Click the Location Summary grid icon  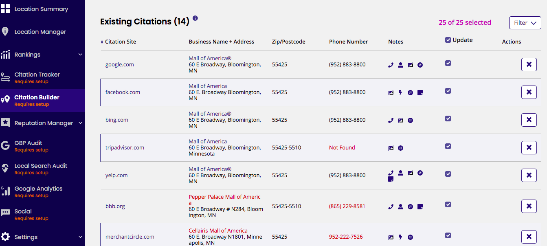pyautogui.click(x=5, y=9)
